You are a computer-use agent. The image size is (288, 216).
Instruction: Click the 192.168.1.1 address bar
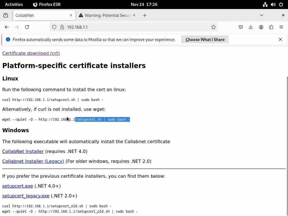134,27
